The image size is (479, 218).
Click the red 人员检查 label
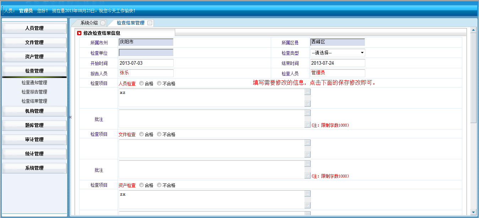click(x=127, y=84)
